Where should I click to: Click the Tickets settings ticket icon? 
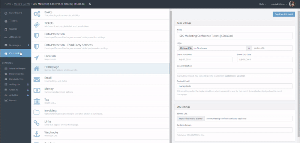[x=37, y=25]
